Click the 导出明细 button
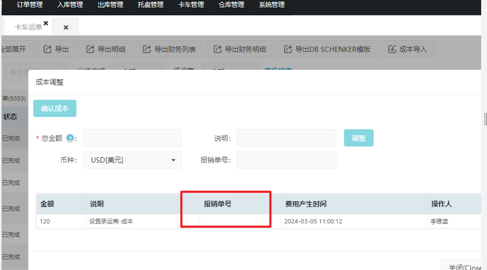This screenshot has width=487, height=270. click(x=105, y=49)
